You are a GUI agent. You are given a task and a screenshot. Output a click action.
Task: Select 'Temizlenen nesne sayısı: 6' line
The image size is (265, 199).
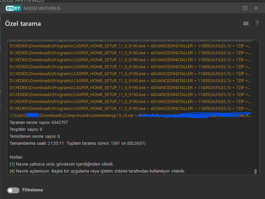35,136
